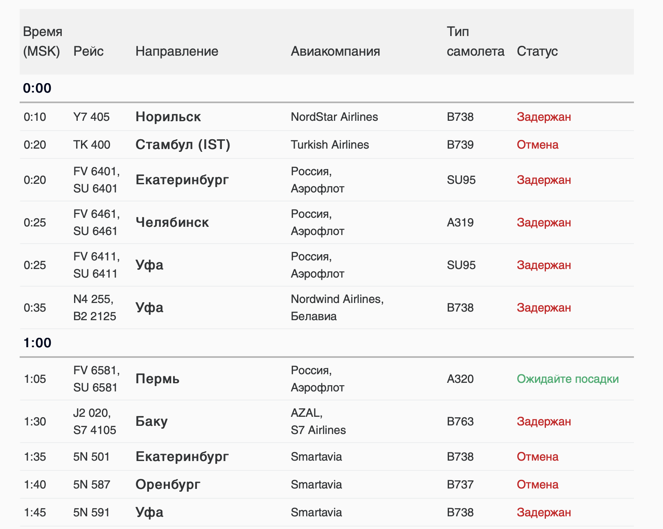Image resolution: width=663 pixels, height=529 pixels.
Task: Click the green Ожидайте посадки status
Action: click(x=568, y=379)
